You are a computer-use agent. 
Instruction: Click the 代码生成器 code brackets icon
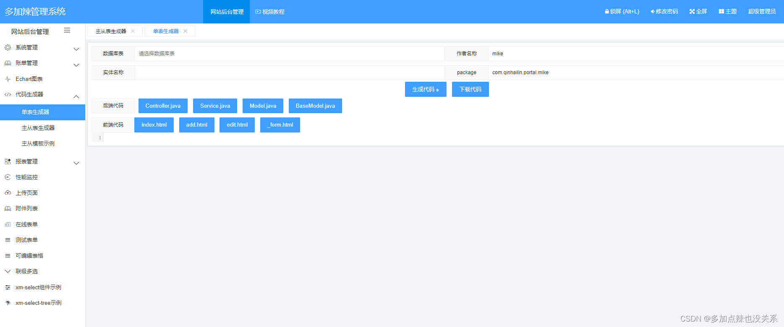coord(8,94)
